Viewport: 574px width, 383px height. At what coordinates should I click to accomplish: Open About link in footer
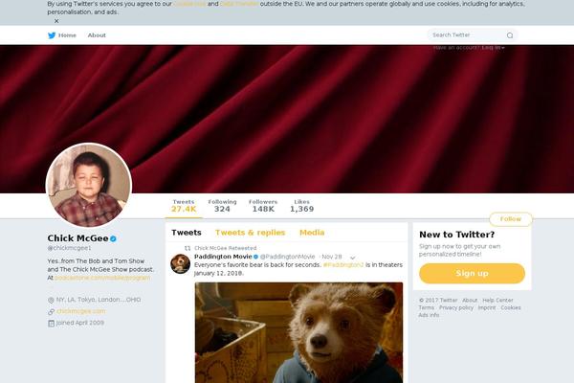click(x=470, y=300)
